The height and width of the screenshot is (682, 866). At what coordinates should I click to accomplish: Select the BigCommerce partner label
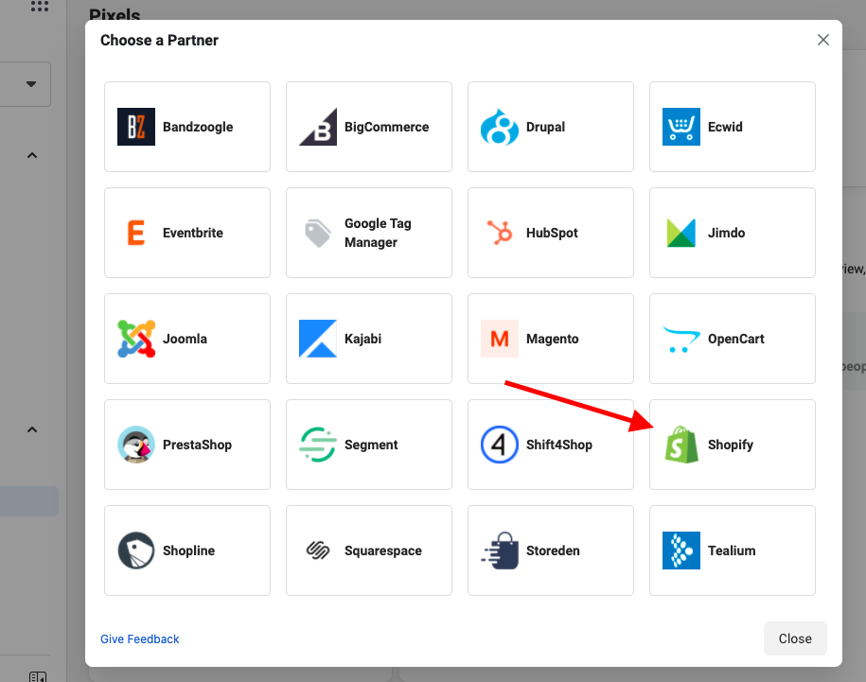[x=386, y=127]
